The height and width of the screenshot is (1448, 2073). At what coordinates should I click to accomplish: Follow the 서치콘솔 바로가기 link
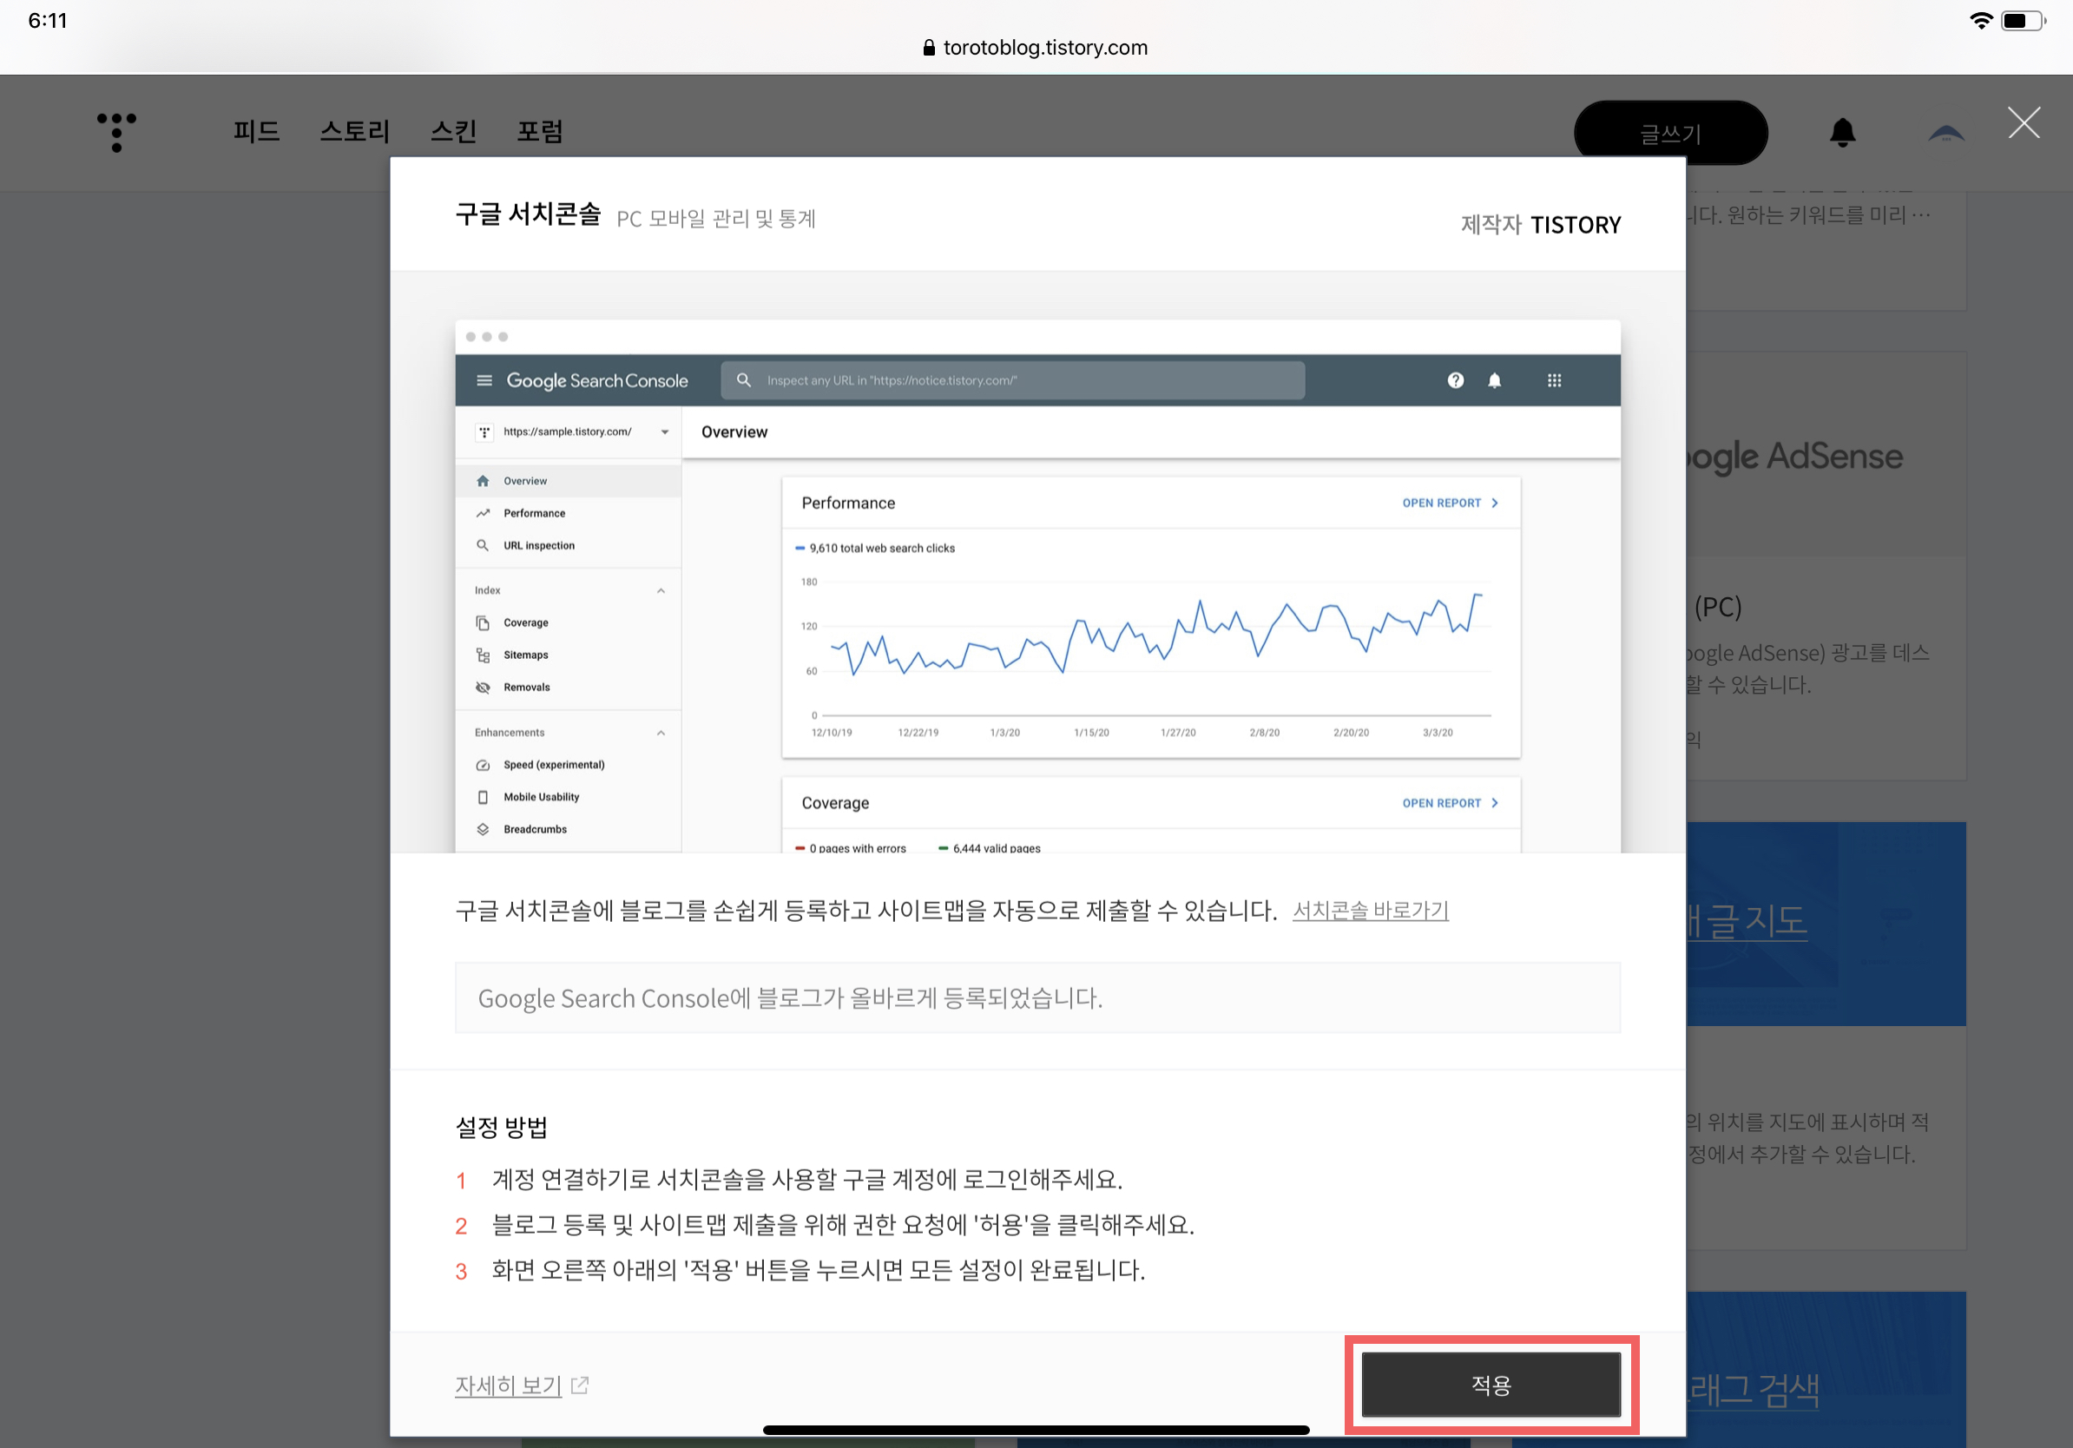1370,910
